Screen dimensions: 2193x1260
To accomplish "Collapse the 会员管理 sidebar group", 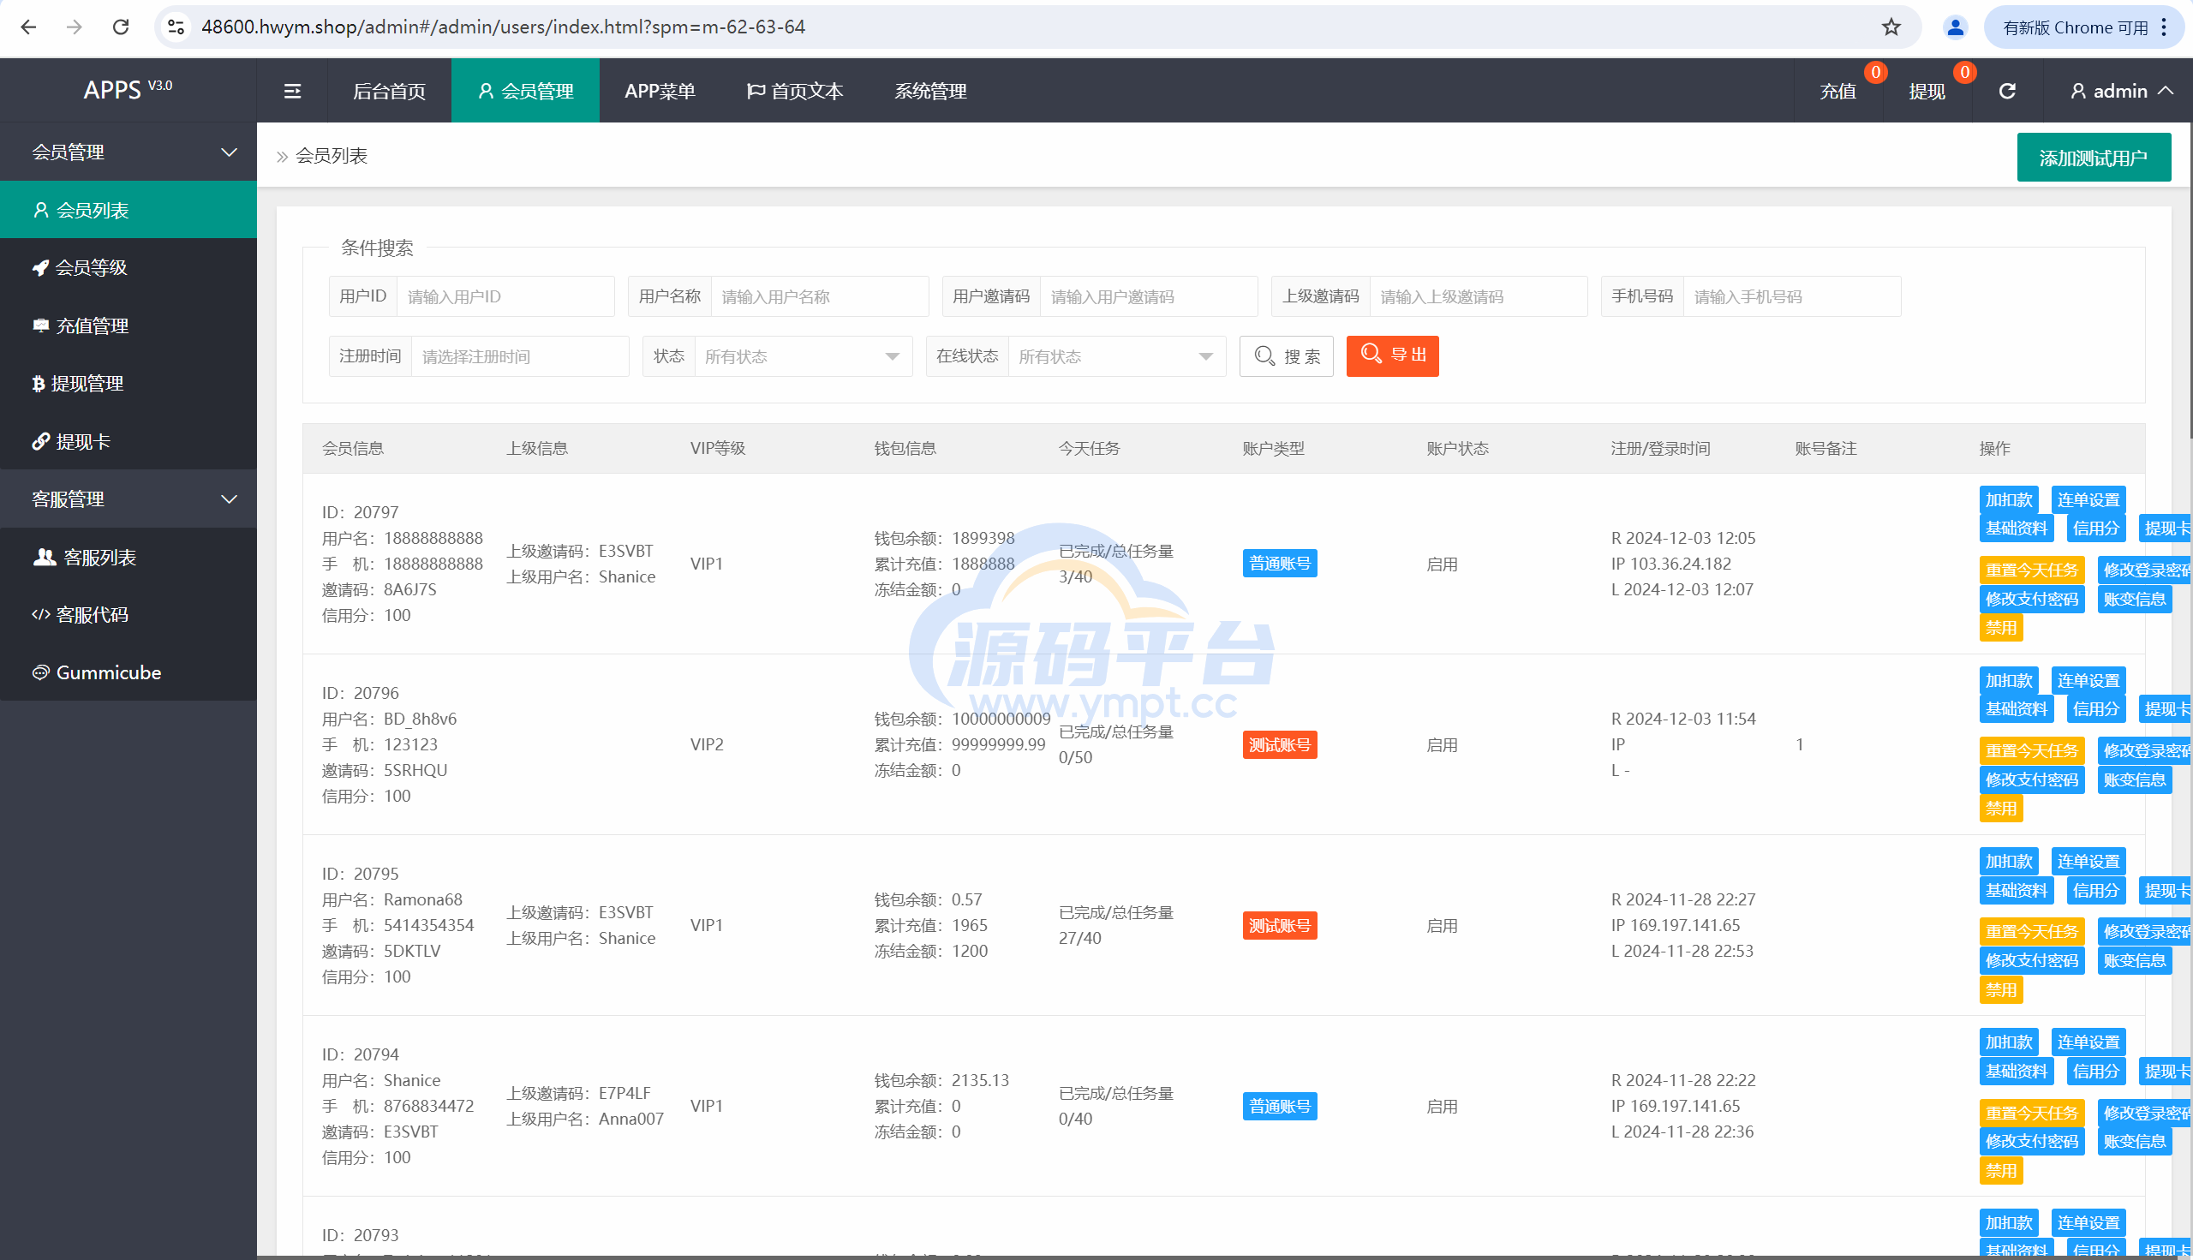I will (128, 152).
